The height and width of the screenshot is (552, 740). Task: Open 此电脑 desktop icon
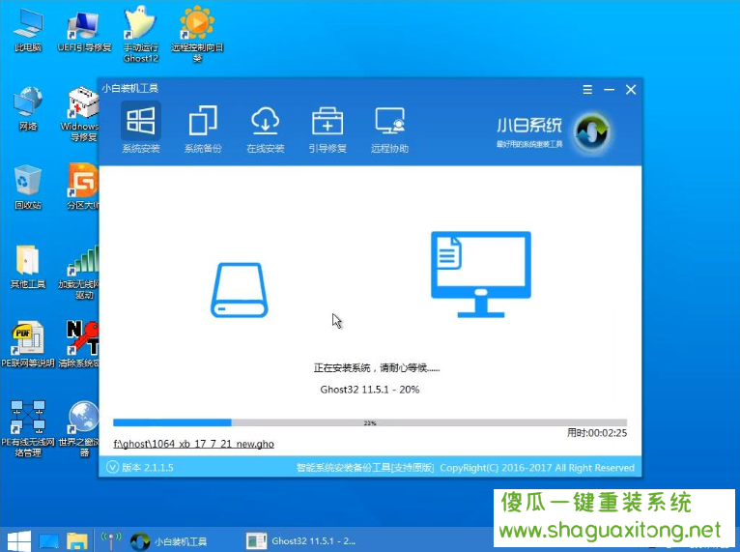[28, 31]
